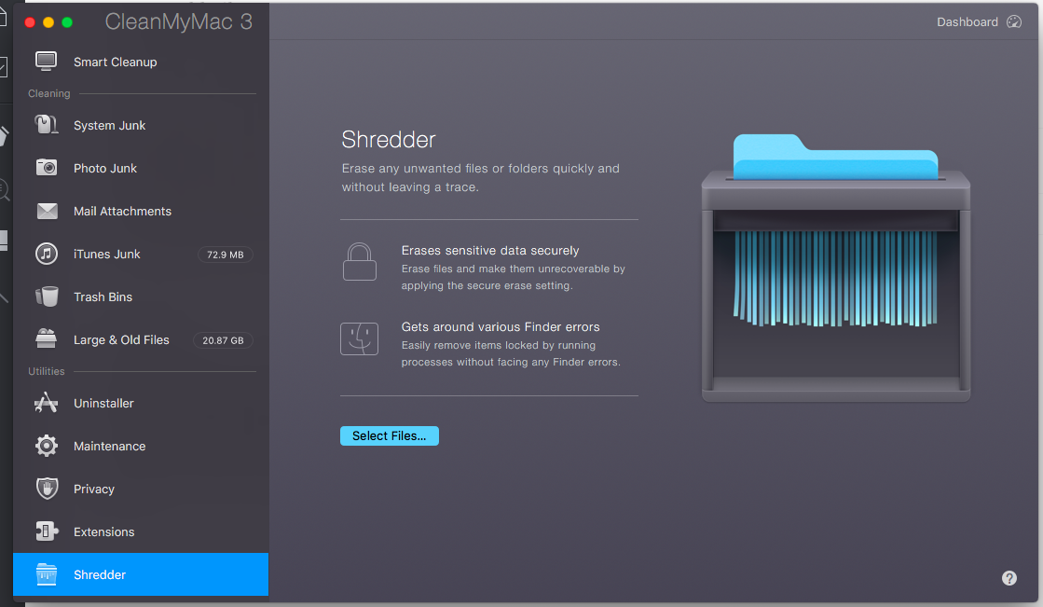Click the Finder face icon

(x=360, y=339)
